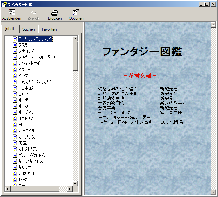Click the help icon in the title bar

(x=4, y=4)
